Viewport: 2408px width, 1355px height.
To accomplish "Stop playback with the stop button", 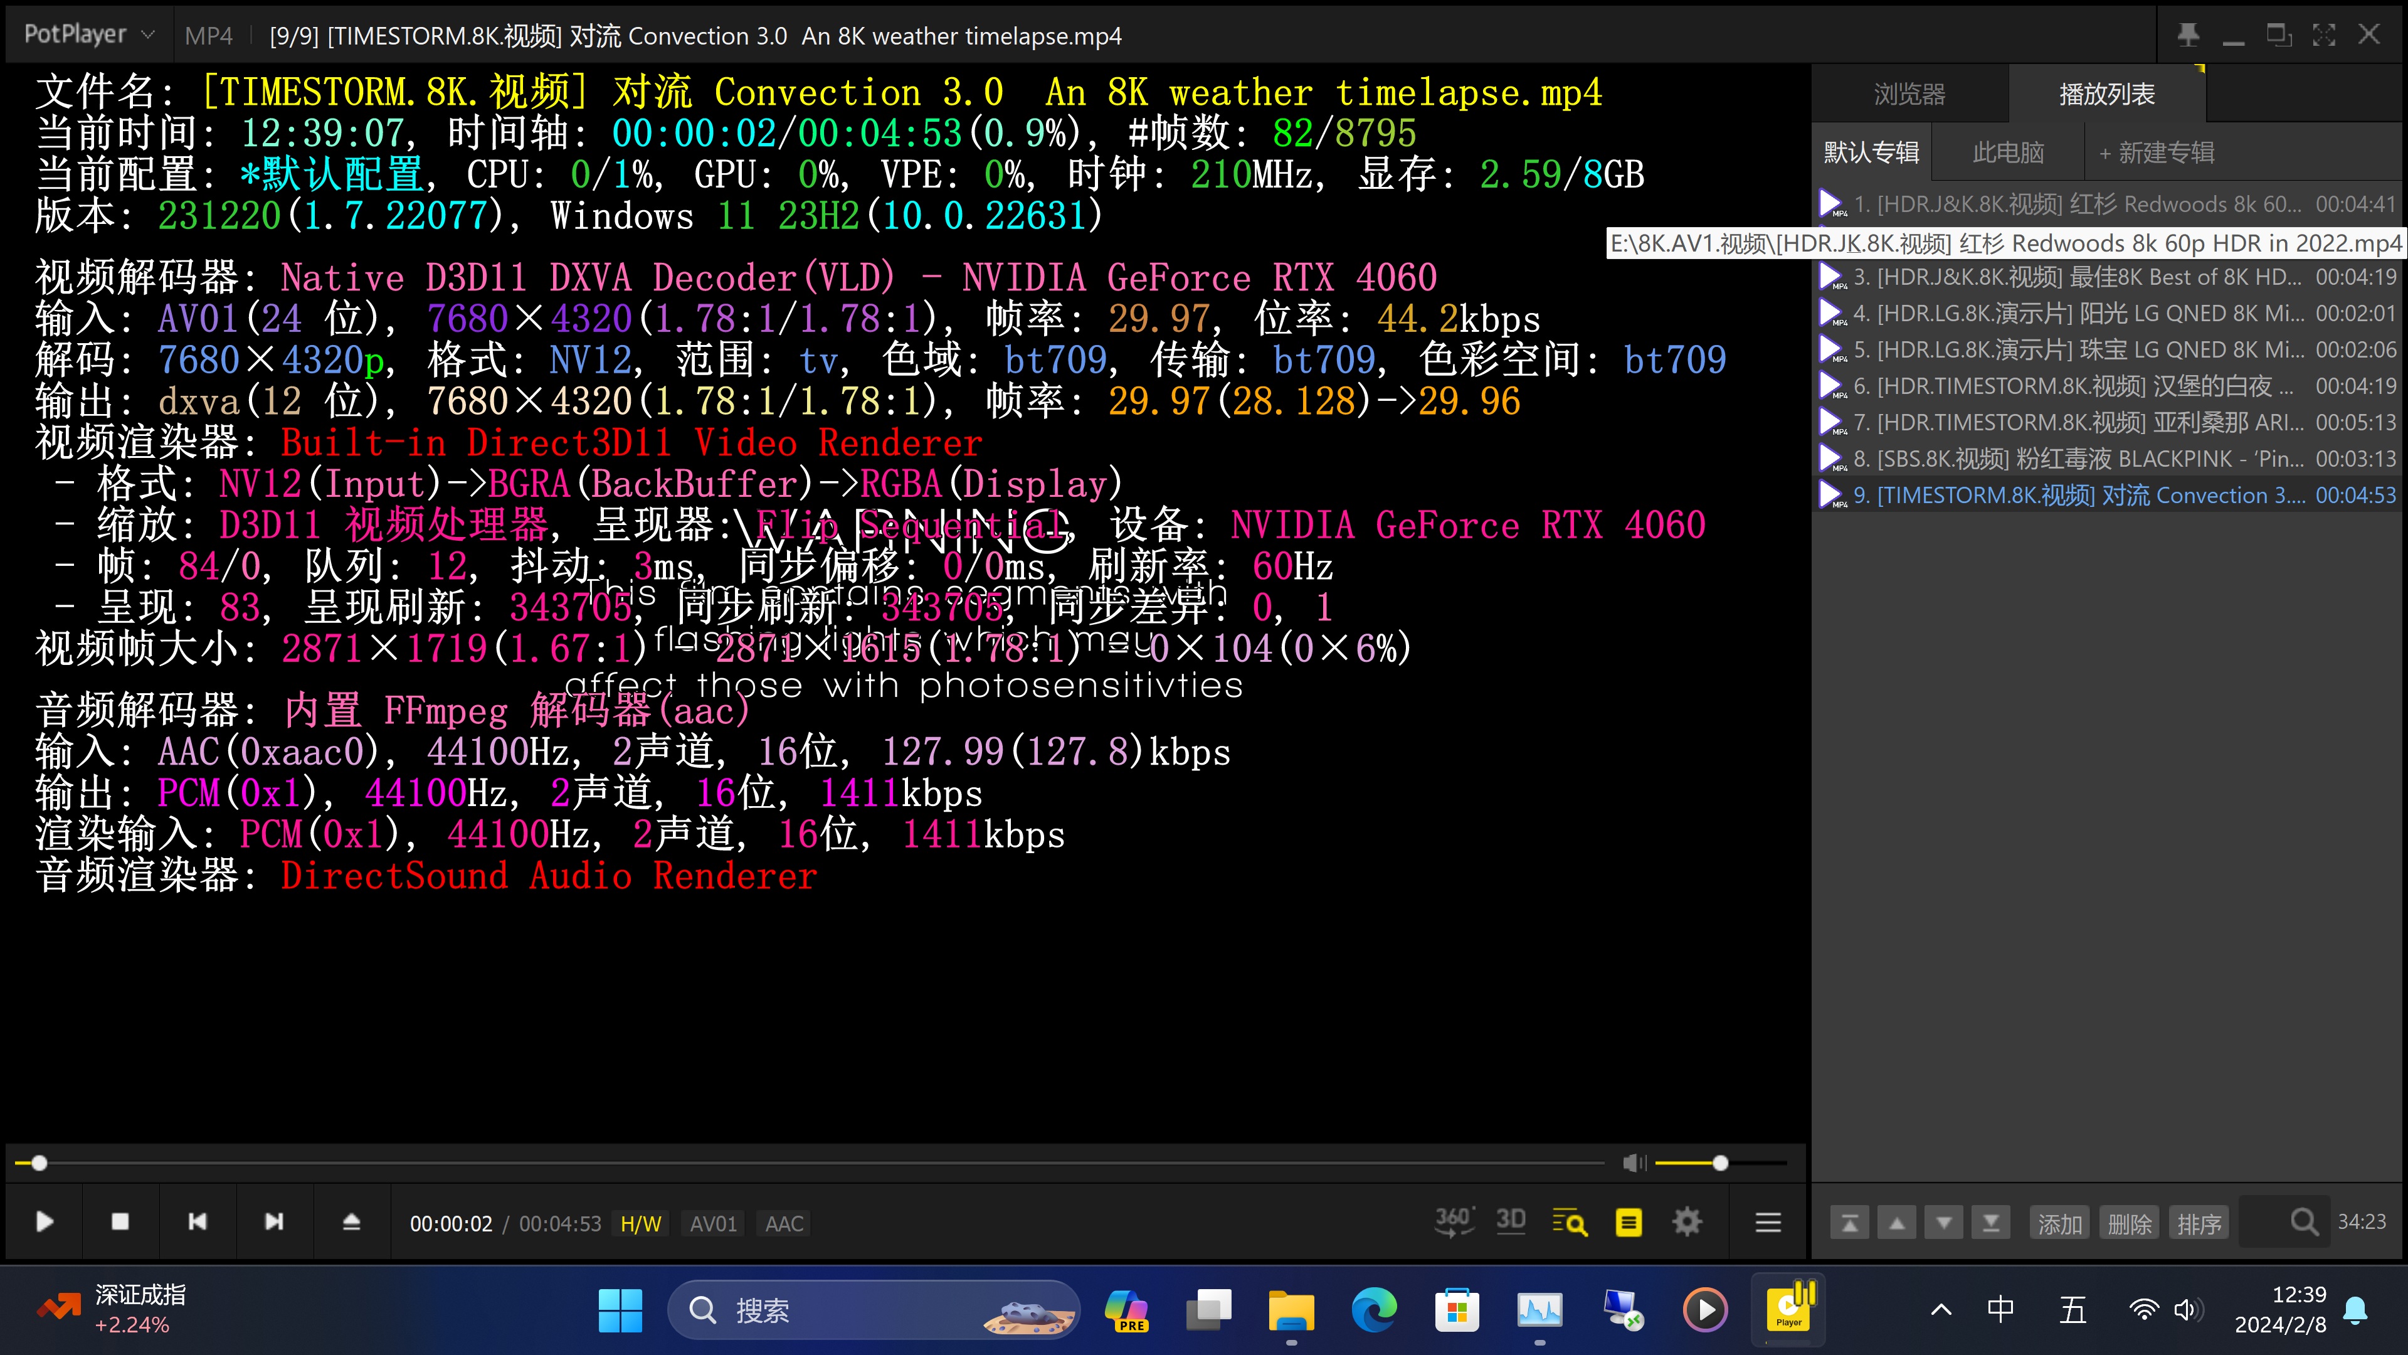I will (120, 1222).
